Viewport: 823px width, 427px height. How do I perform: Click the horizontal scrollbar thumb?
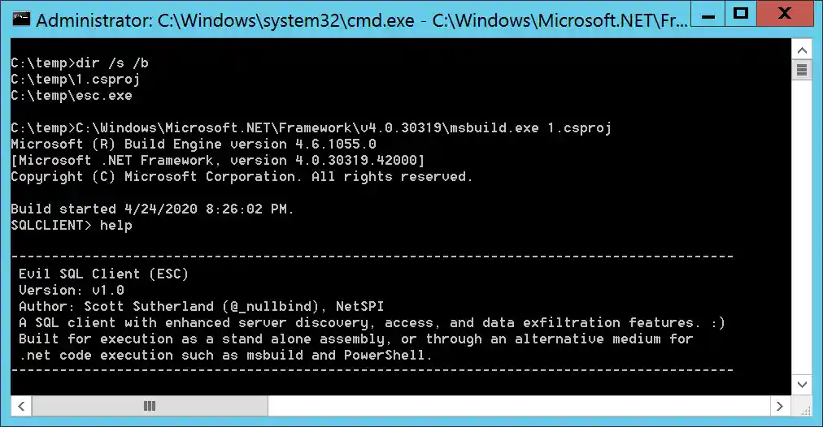pos(150,405)
